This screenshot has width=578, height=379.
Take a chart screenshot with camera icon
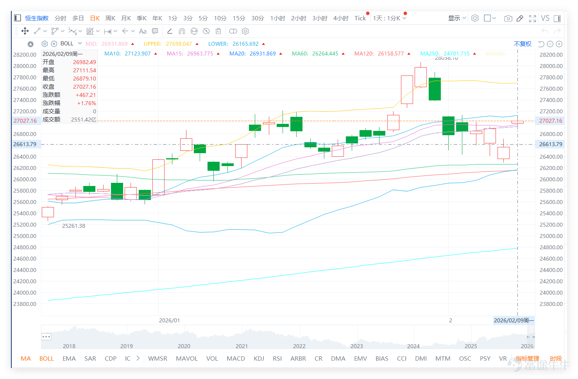coord(508,18)
